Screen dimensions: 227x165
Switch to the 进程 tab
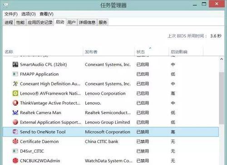(x=9, y=22)
